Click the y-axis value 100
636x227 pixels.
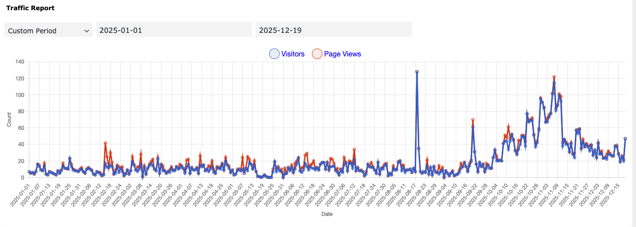coord(20,95)
